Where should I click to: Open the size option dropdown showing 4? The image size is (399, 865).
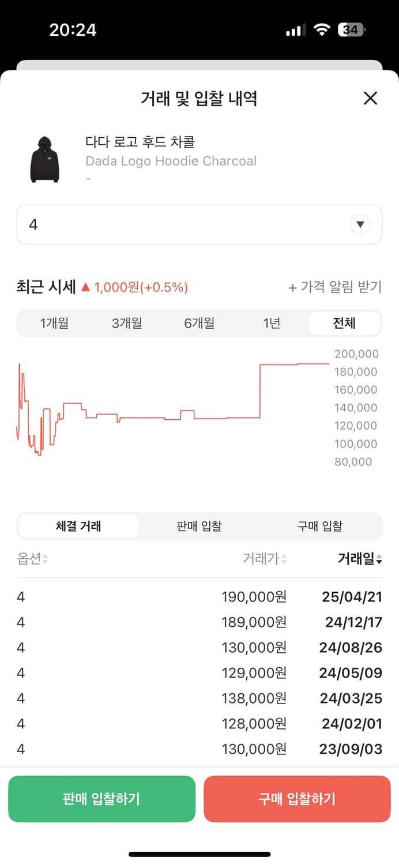coord(199,224)
